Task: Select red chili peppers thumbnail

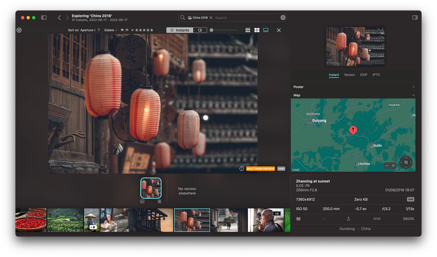Action: [x=31, y=220]
